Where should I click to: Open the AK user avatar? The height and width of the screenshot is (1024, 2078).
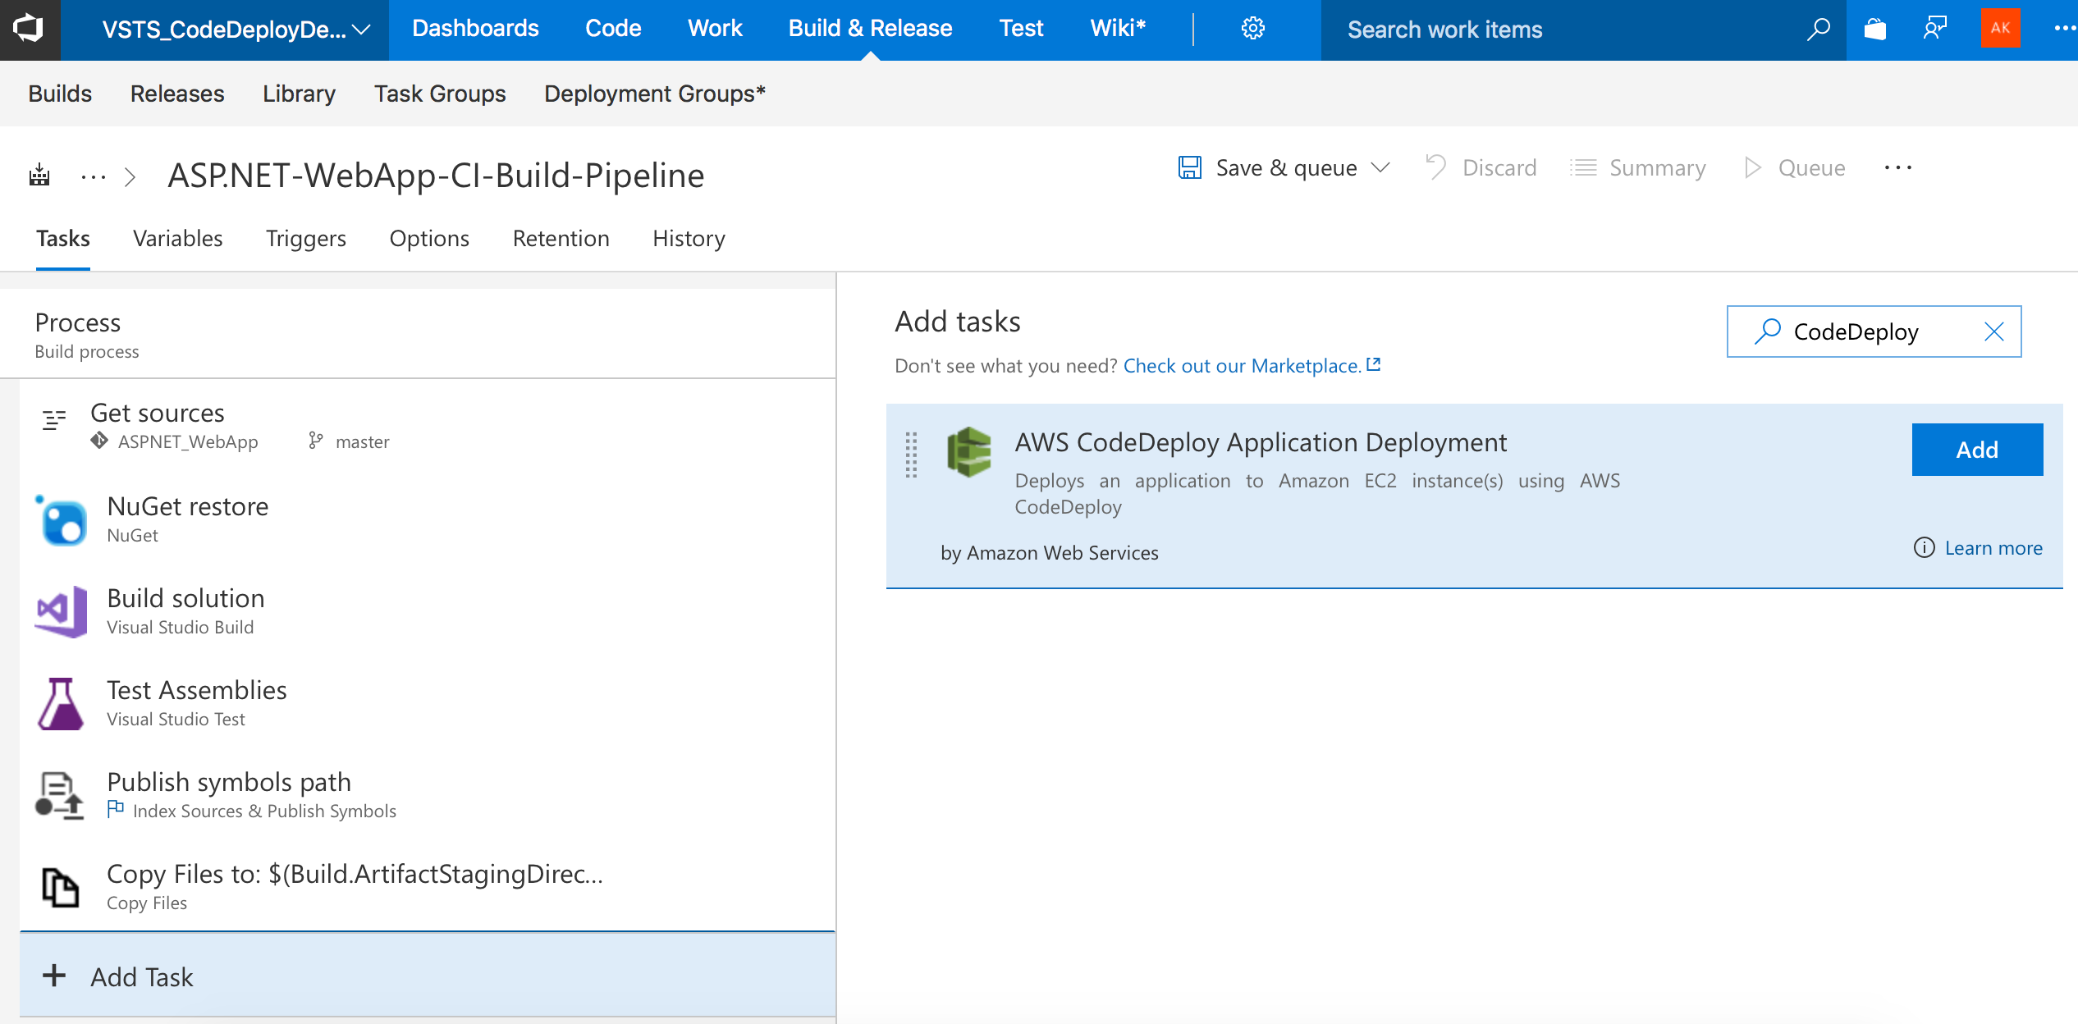[x=2000, y=29]
